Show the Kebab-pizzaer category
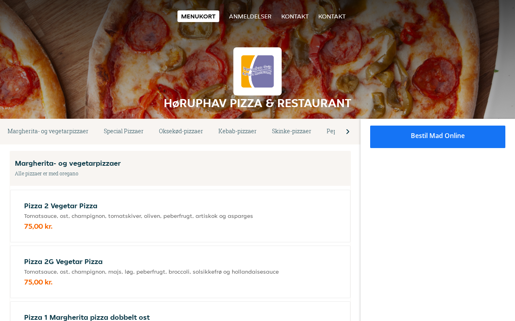 point(237,131)
